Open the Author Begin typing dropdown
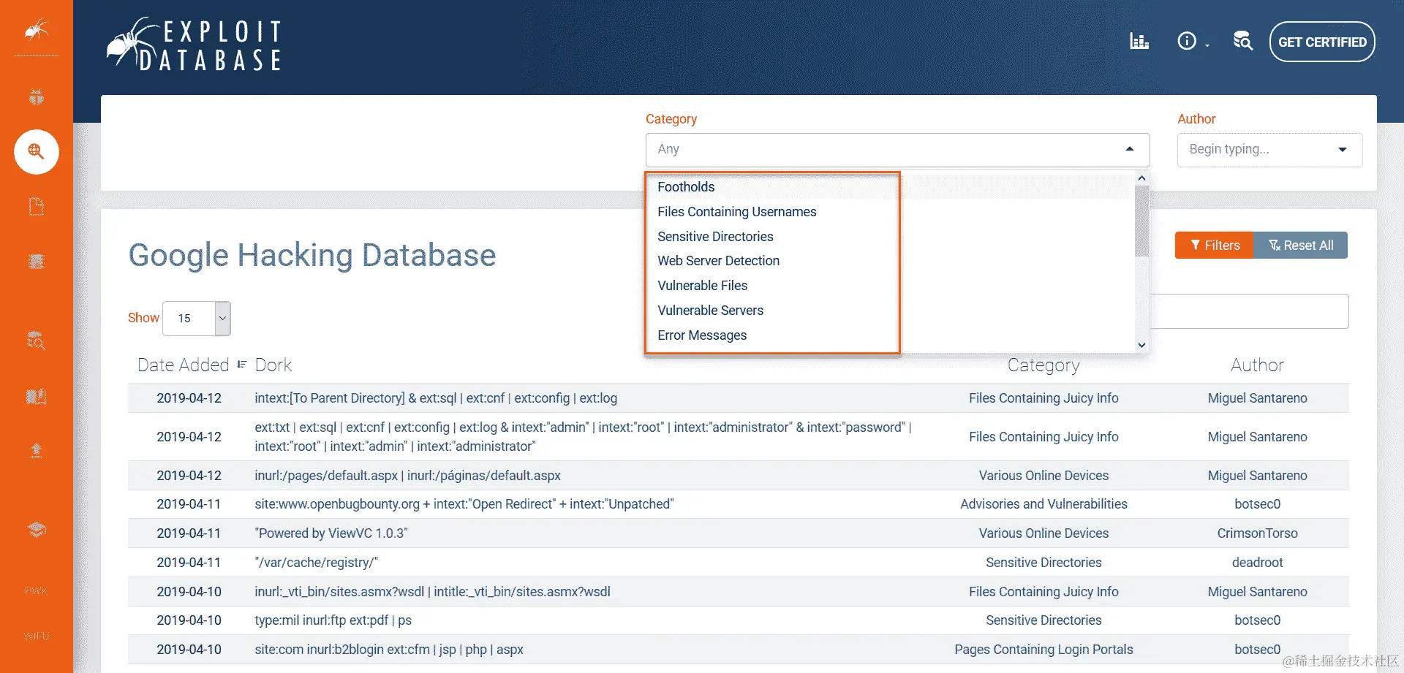 coord(1269,149)
